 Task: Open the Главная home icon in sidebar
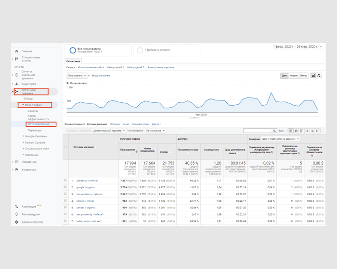[x=16, y=51]
